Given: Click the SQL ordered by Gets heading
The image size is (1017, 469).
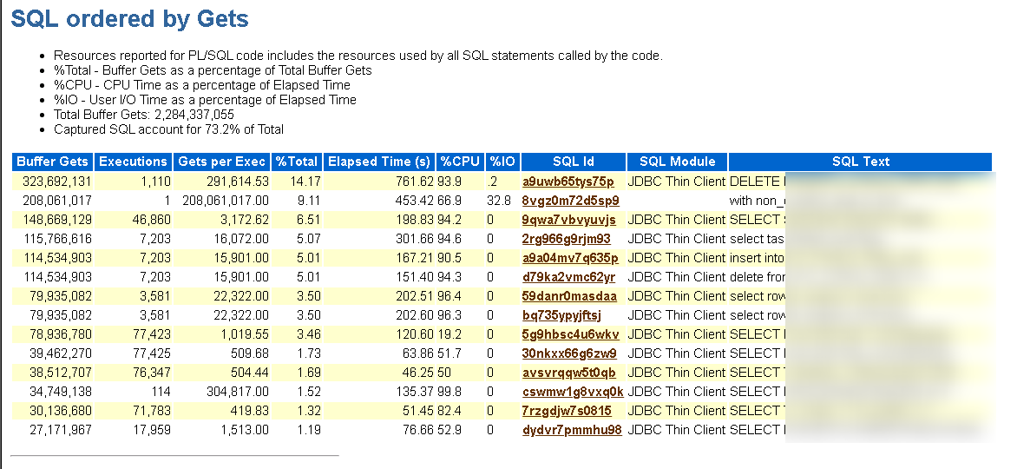Looking at the screenshot, I should pyautogui.click(x=129, y=19).
